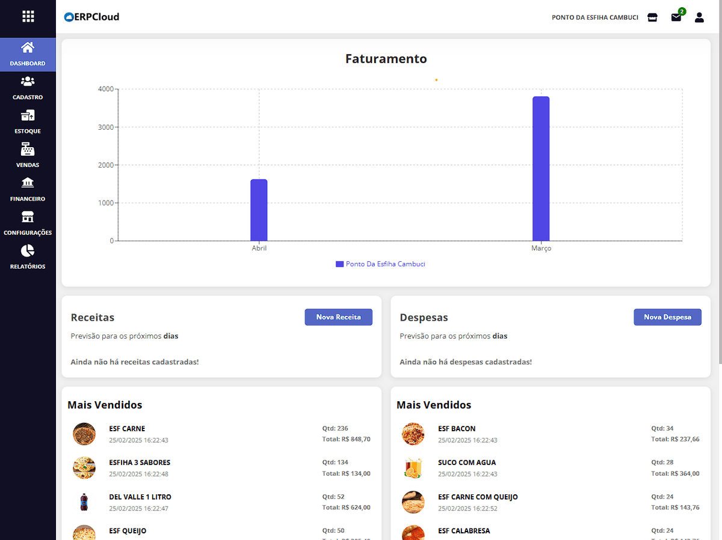Open the Financeiro bank icon
Image resolution: width=722 pixels, height=540 pixels.
point(28,183)
